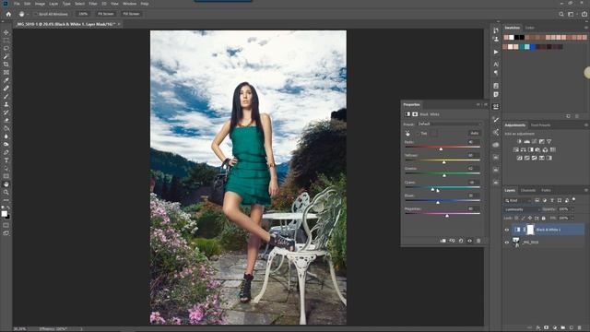Select the Hand tool
The image size is (590, 332).
point(6,184)
